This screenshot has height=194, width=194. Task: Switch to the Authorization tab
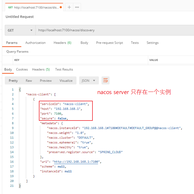click(x=35, y=43)
